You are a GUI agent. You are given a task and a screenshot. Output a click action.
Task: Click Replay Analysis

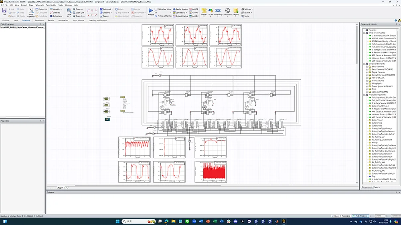180,9
